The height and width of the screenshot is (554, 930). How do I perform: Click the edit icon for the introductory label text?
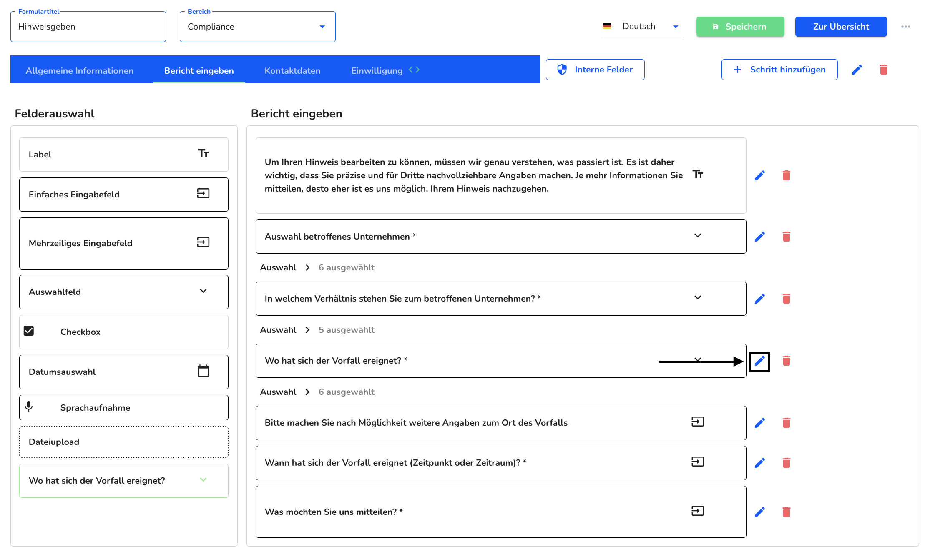pyautogui.click(x=760, y=175)
